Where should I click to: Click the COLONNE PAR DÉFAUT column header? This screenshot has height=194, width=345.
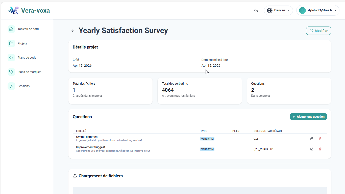(268, 131)
